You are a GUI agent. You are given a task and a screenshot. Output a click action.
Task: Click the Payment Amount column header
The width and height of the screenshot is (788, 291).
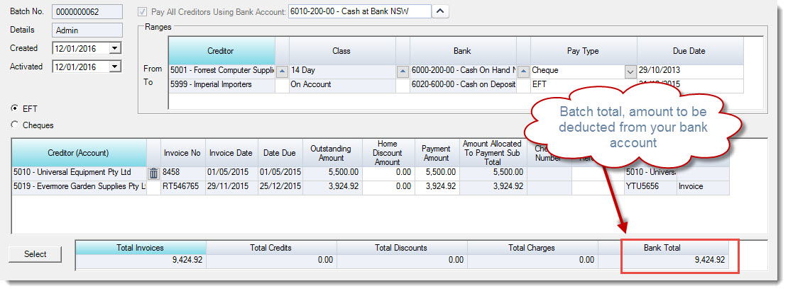436,153
